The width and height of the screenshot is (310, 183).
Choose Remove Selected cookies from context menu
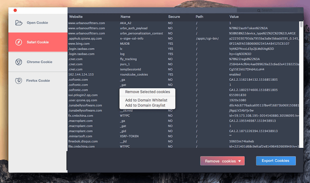point(148,92)
